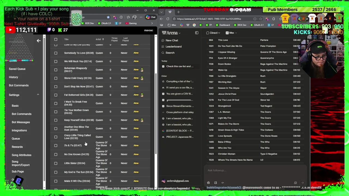Show more bookmarks with the left browser chevron
This screenshot has width=349, height=196.
[x=152, y=23]
